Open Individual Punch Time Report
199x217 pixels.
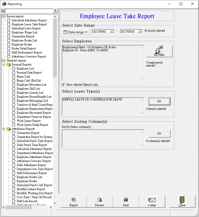(x=35, y=141)
